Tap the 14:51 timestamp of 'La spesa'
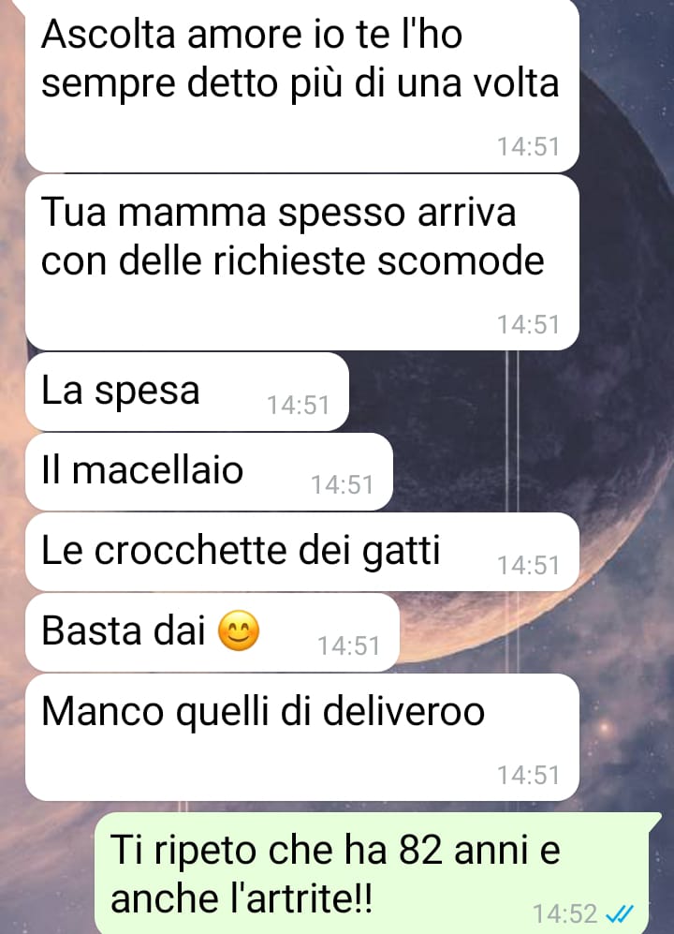This screenshot has width=674, height=934. tap(298, 406)
